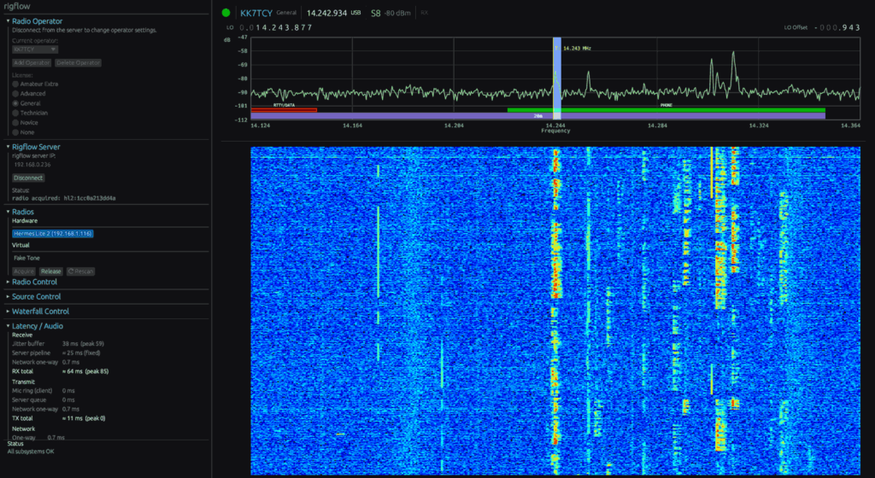Screen dimensions: 875x478
Task: Click the 14.164 frequency axis label
Action: 353,126
